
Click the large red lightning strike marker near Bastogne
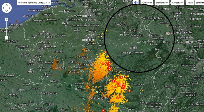(123, 86)
